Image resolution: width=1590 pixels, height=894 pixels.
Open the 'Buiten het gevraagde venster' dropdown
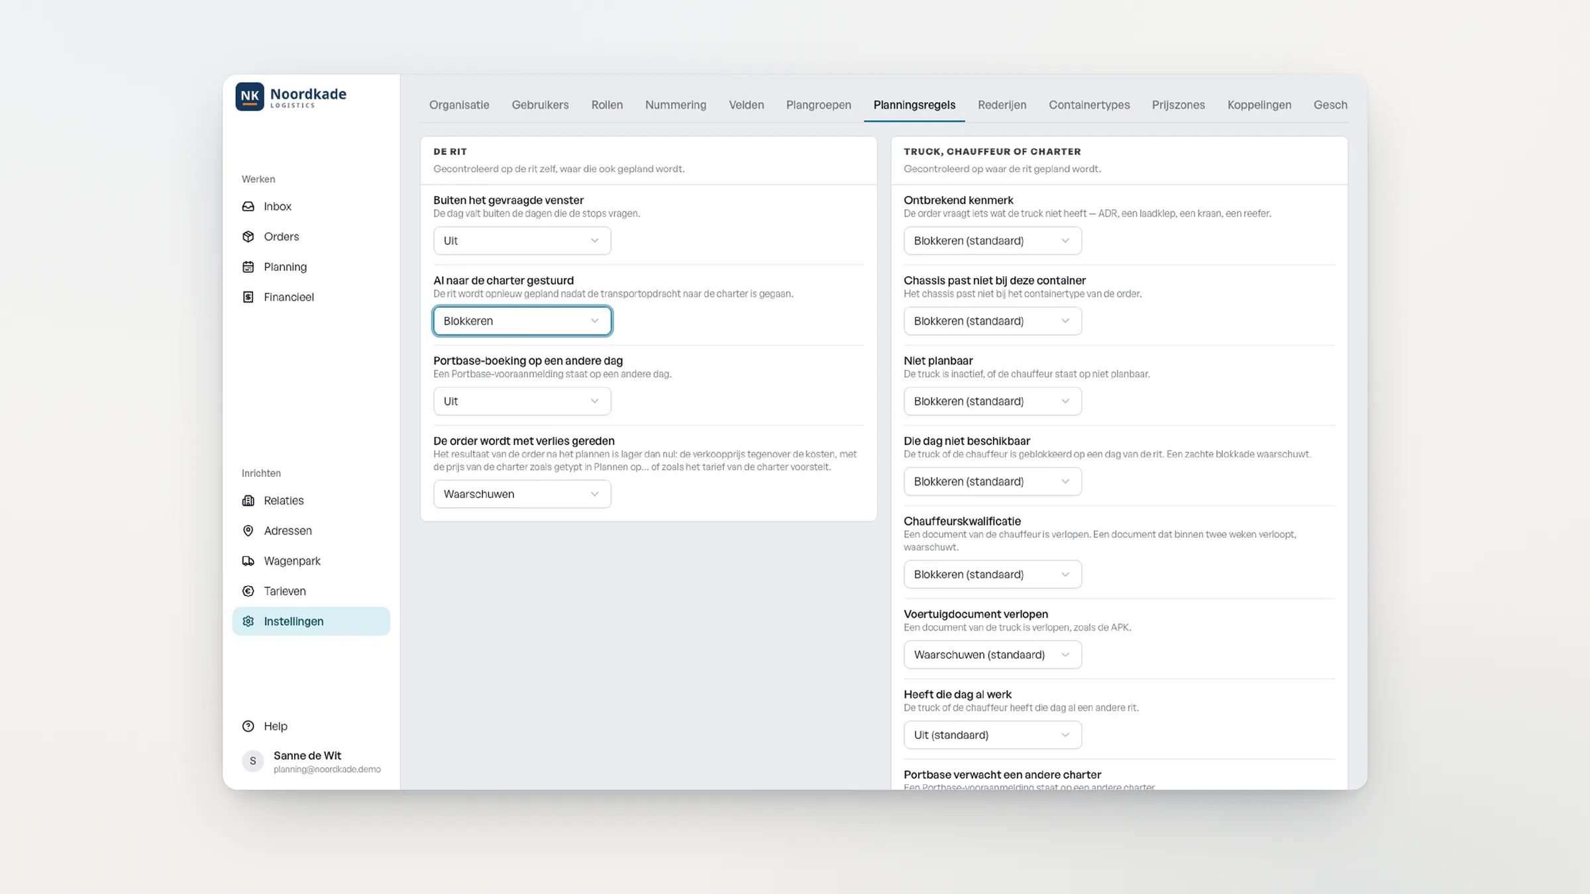tap(522, 241)
